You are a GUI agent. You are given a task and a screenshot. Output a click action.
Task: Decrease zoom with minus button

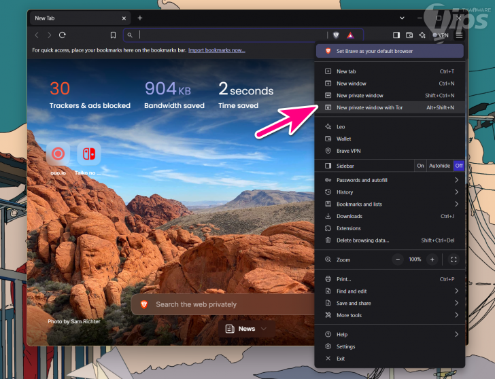click(398, 259)
